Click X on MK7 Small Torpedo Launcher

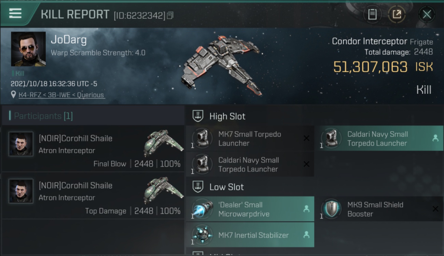[x=306, y=138]
